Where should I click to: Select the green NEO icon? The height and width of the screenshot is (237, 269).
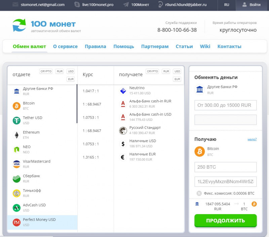(x=16, y=149)
